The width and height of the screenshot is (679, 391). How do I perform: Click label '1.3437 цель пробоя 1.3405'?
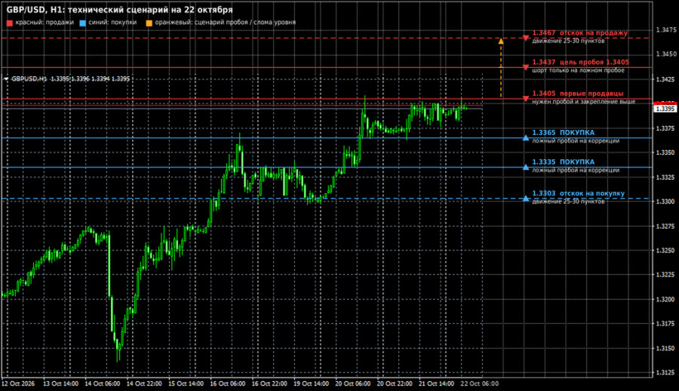click(x=581, y=63)
